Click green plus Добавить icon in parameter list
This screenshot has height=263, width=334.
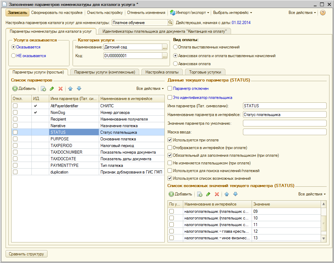click(15, 89)
